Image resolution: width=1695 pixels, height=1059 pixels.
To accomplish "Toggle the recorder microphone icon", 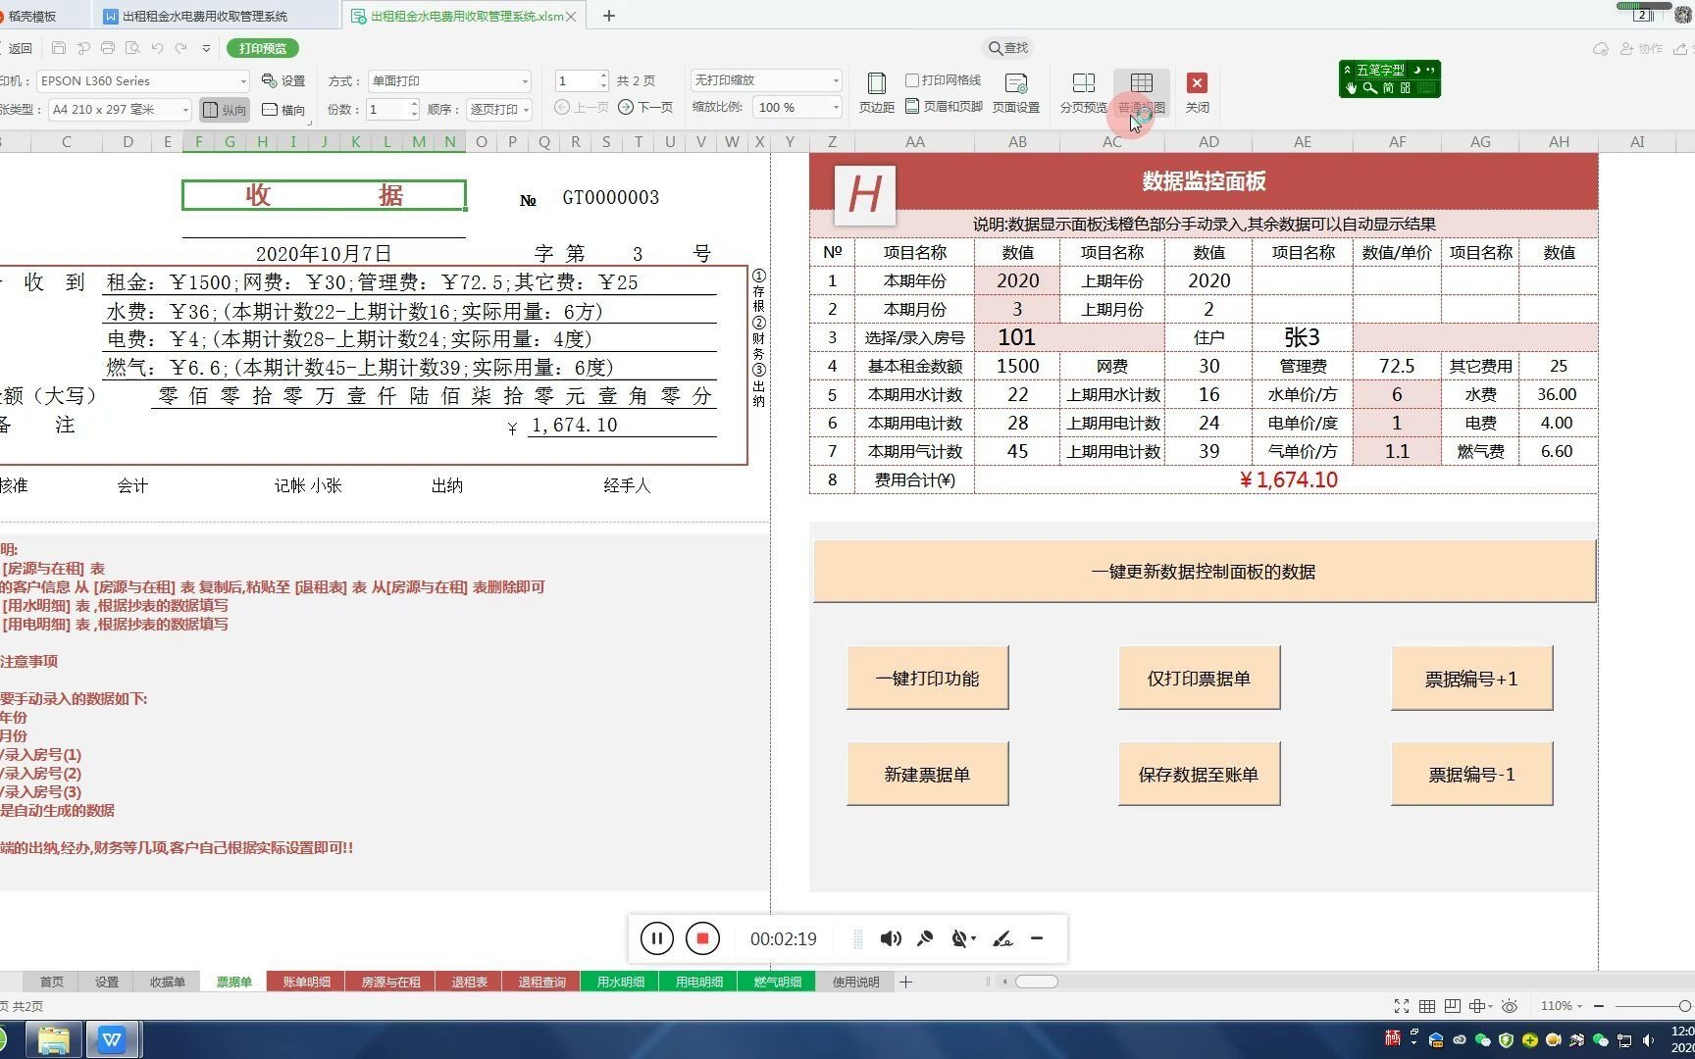I will pyautogui.click(x=925, y=938).
